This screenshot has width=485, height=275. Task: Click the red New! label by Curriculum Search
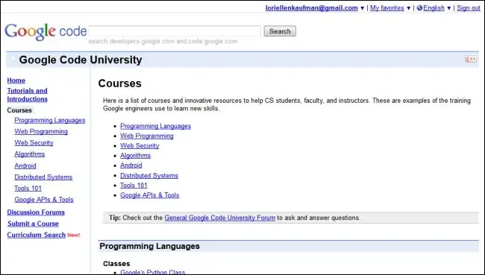74,236
